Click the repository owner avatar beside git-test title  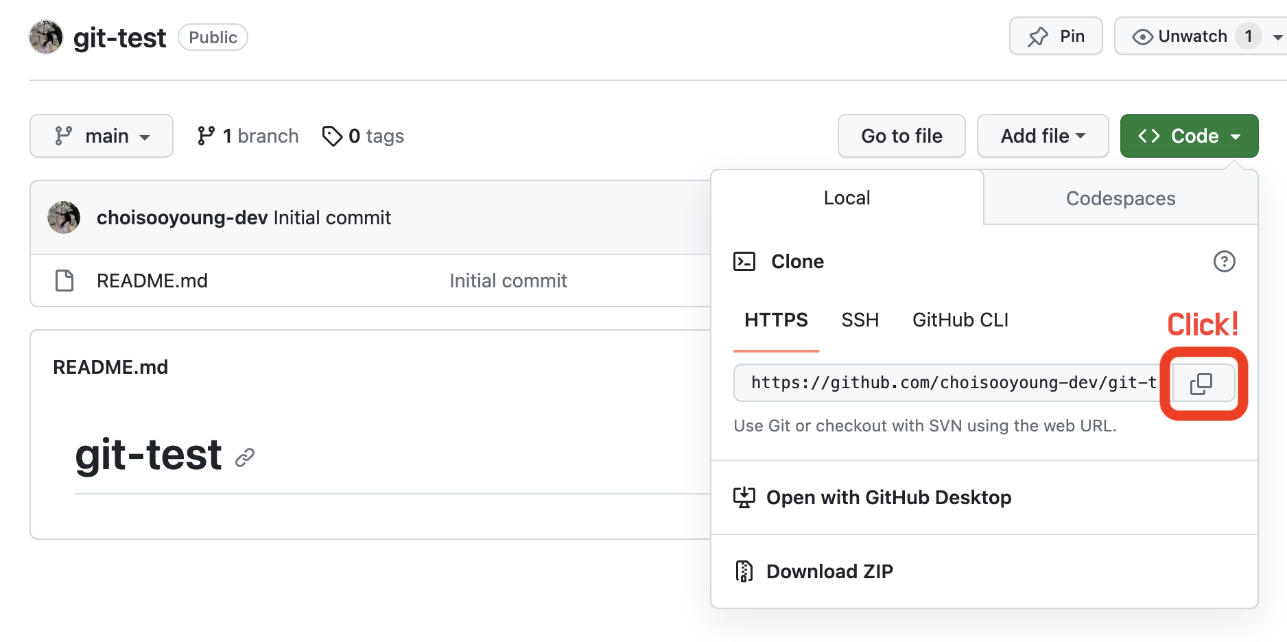[46, 37]
